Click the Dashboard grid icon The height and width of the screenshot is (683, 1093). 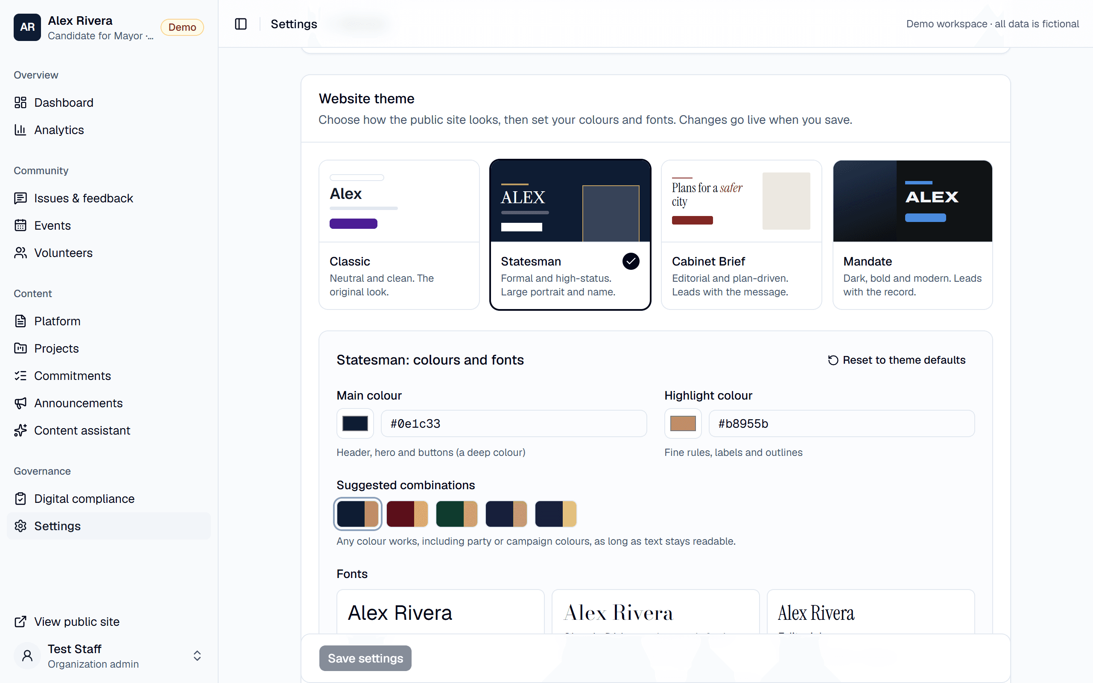pyautogui.click(x=20, y=102)
